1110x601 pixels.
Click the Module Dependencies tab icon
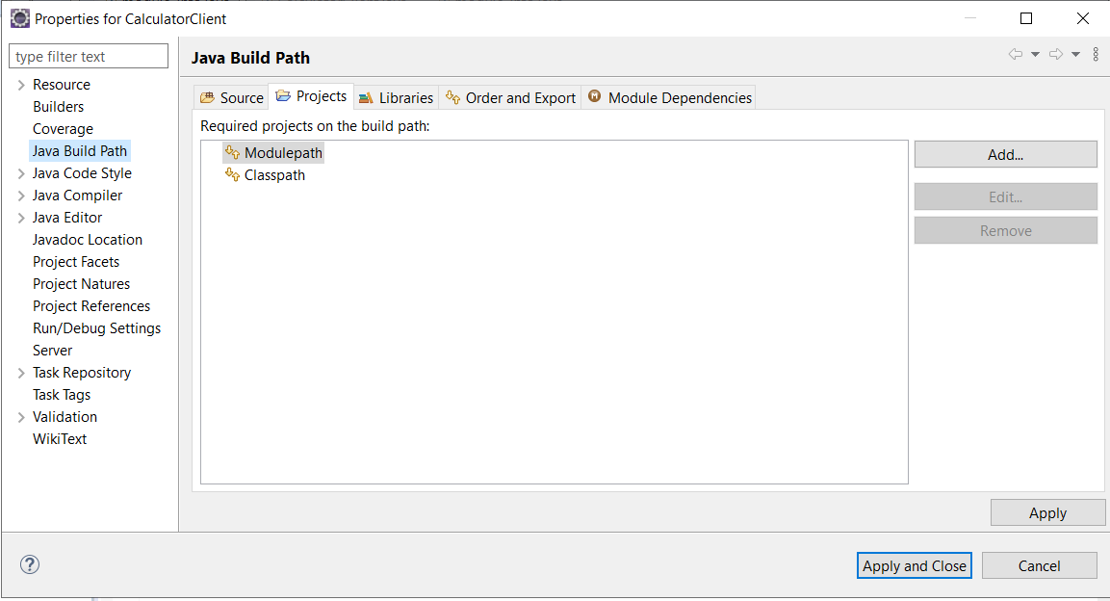pyautogui.click(x=595, y=96)
